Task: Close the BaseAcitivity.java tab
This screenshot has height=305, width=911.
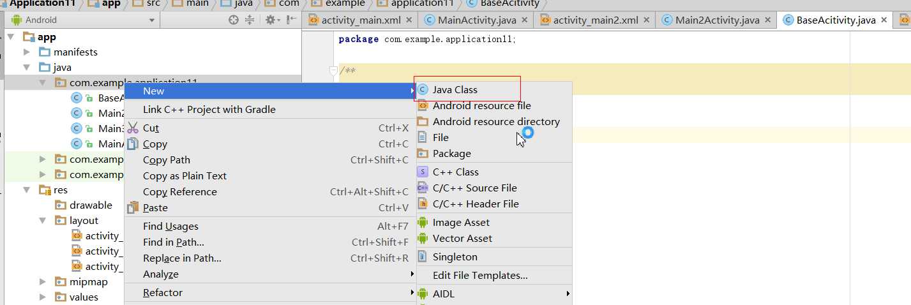Action: (x=885, y=20)
